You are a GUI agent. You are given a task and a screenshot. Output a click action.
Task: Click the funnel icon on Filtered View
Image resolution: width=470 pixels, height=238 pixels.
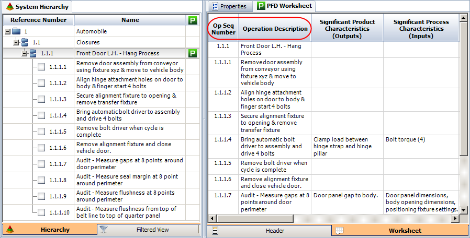tap(103, 229)
